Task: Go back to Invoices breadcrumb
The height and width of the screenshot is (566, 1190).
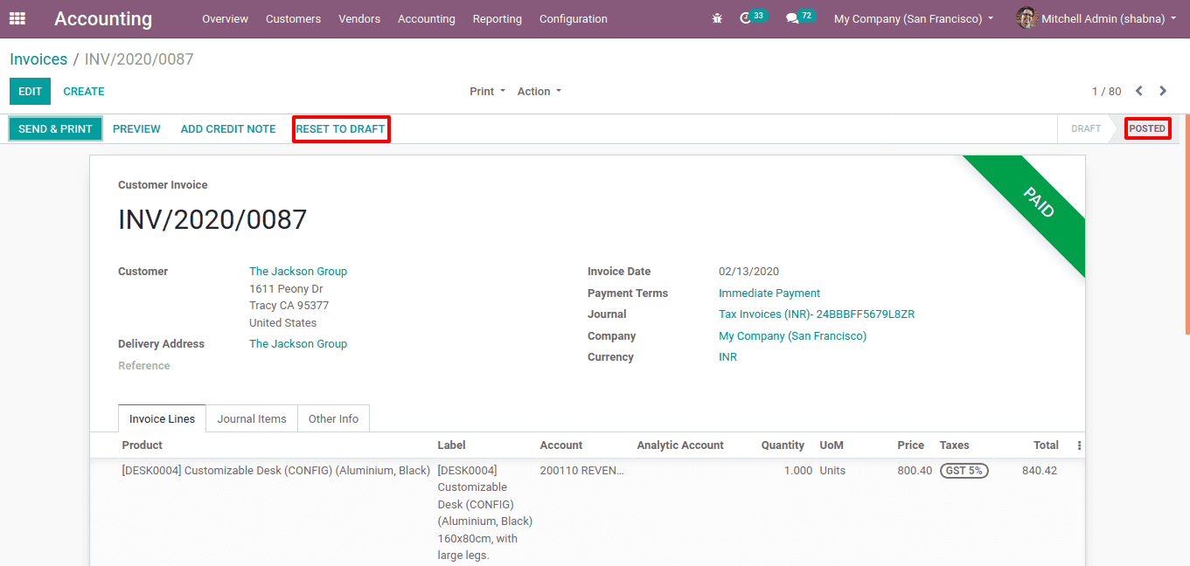Action: pos(38,59)
